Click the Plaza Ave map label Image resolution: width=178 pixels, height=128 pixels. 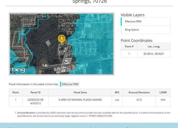[x=69, y=15]
